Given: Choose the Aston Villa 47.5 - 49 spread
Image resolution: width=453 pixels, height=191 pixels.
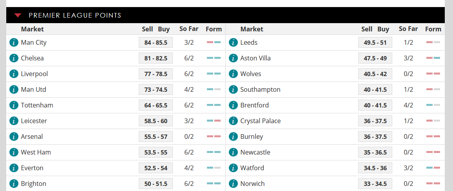Looking at the screenshot, I should 375,58.
